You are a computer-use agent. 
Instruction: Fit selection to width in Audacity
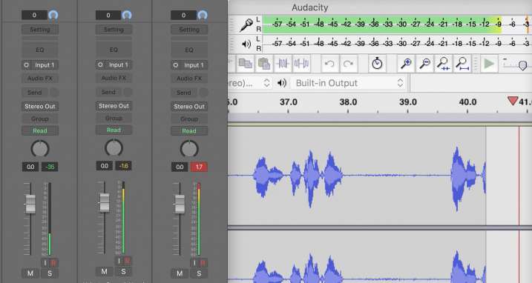[x=443, y=64]
